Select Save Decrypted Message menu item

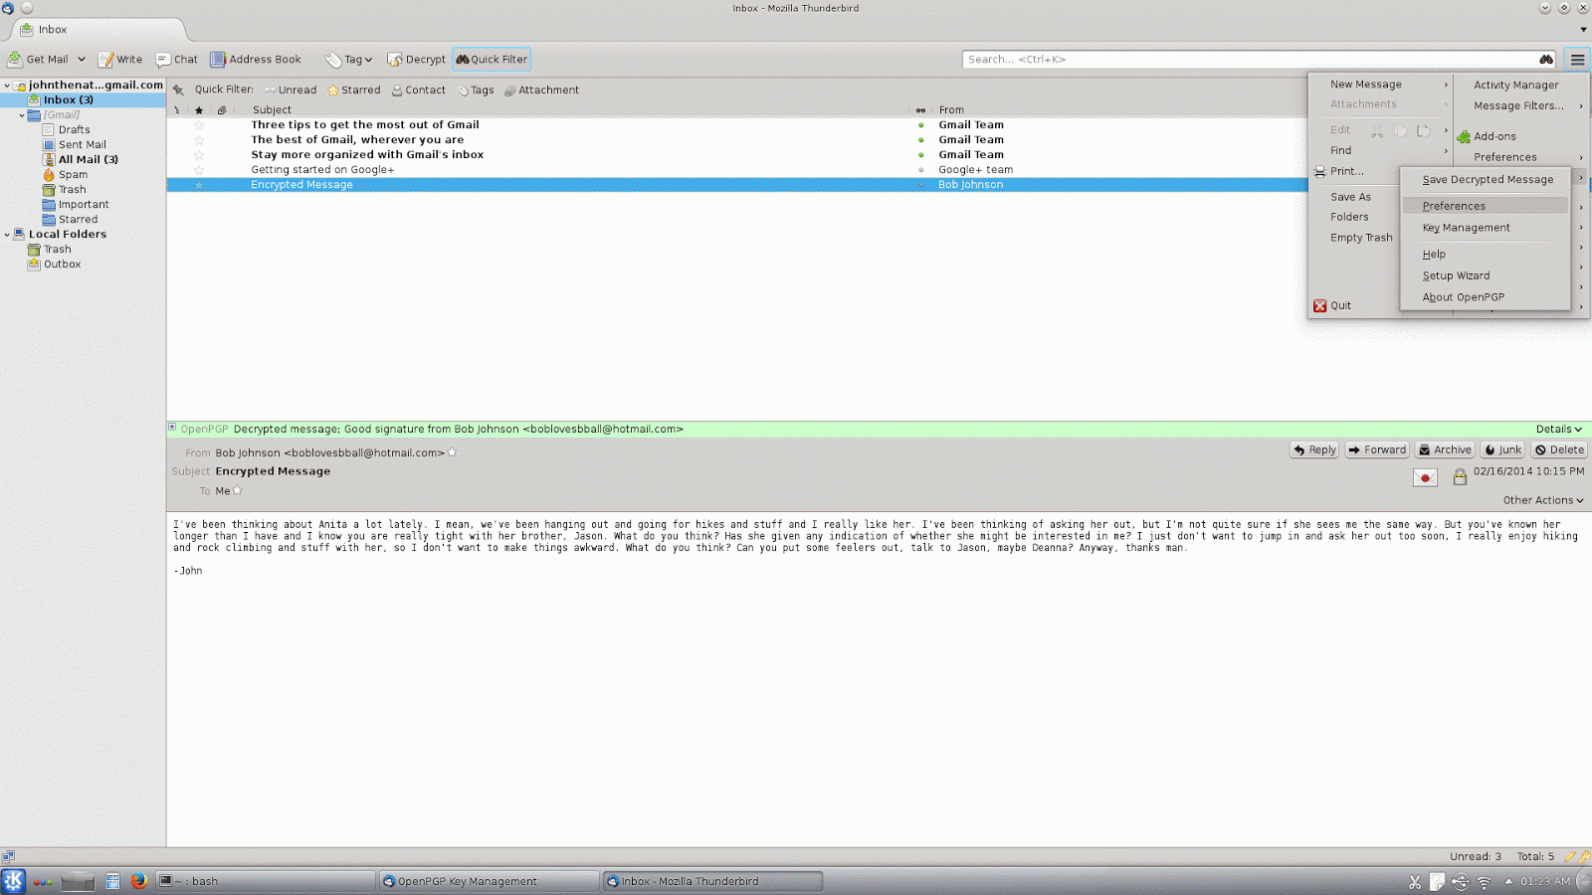point(1486,180)
